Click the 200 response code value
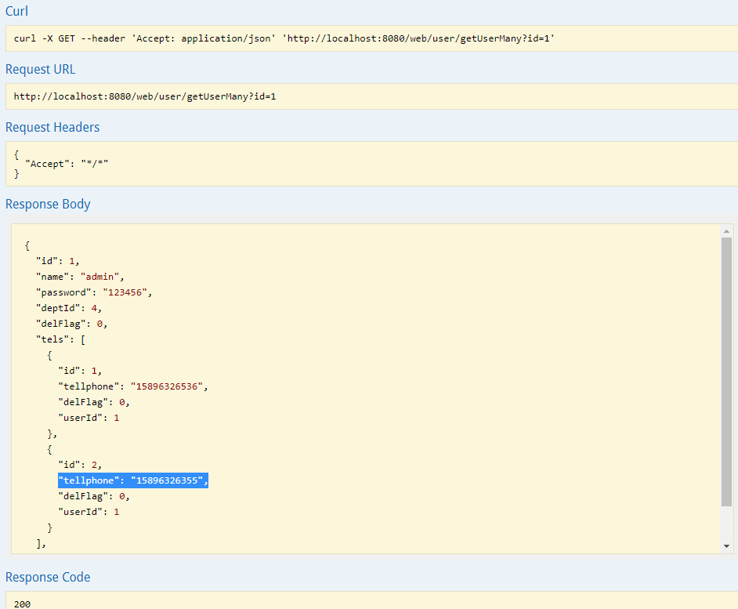This screenshot has width=738, height=609. 22,604
